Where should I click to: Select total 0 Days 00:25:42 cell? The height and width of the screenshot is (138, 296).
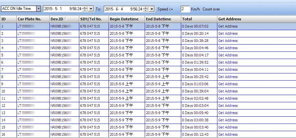coord(199,77)
